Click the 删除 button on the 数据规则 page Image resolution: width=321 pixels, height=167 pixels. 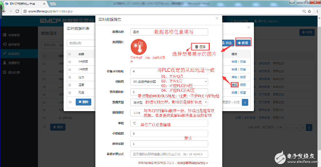pos(58,127)
